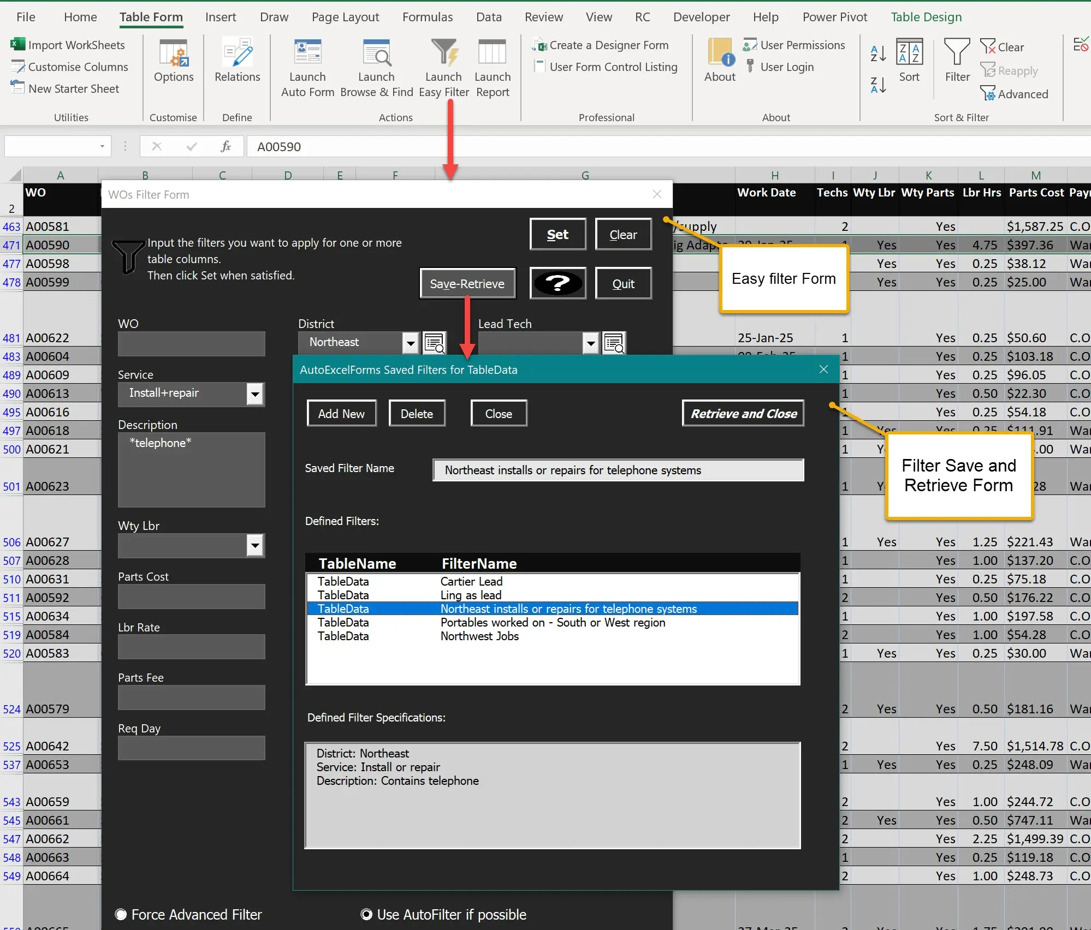
Task: Open the Page Layout tab
Action: (x=345, y=17)
